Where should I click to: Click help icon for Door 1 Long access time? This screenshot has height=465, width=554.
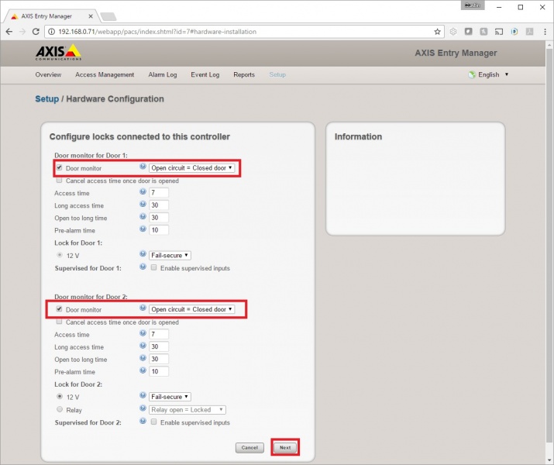coord(143,205)
